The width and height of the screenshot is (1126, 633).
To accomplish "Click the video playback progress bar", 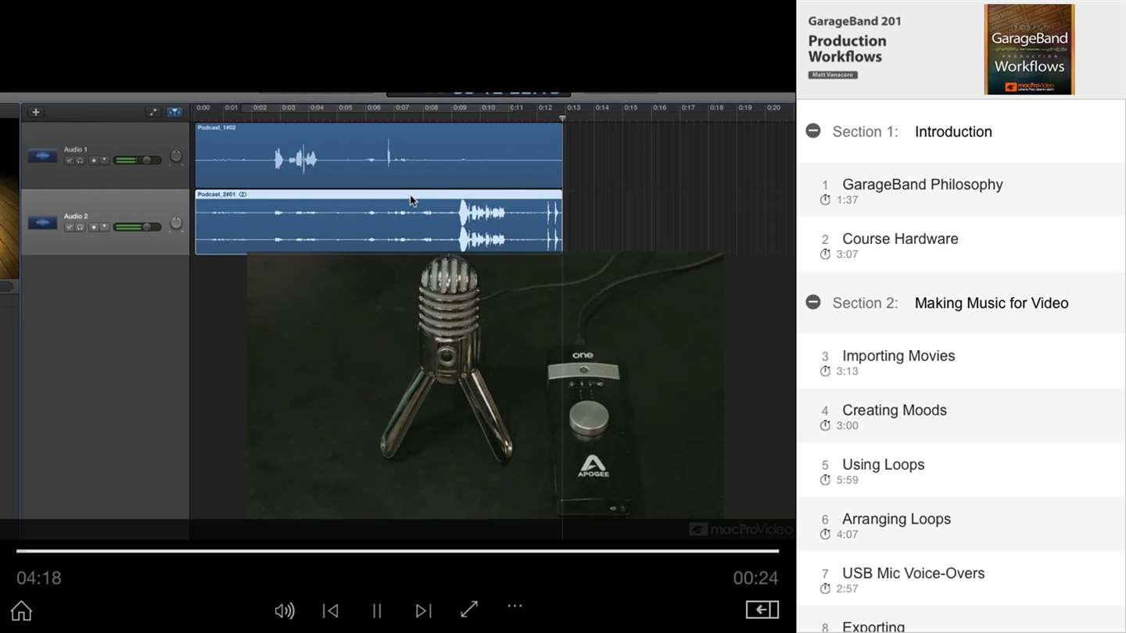I will pyautogui.click(x=397, y=551).
